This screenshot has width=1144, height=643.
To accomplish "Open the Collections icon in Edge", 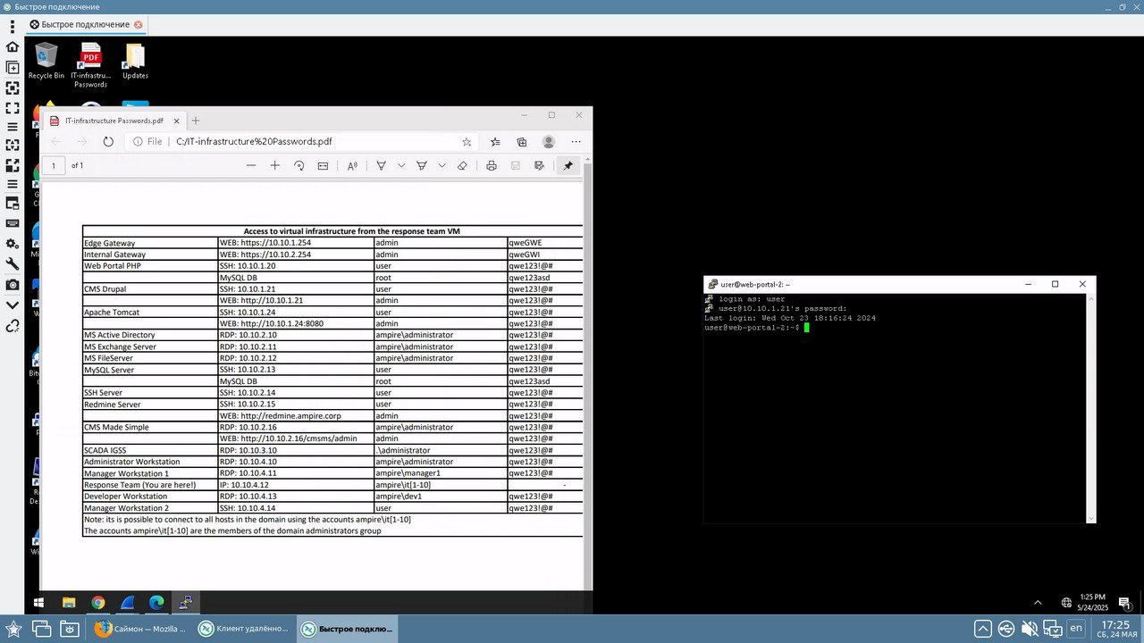I will point(522,141).
